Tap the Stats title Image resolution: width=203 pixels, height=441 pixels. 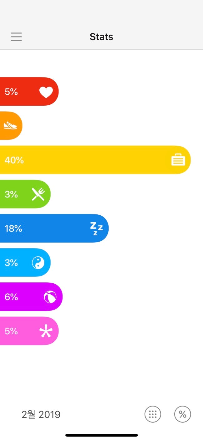(x=101, y=37)
